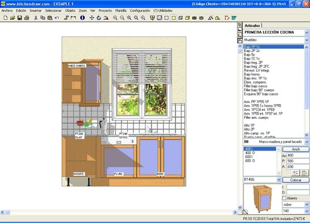Click the Colocar button
Viewport: 310px width, 223px height.
(296, 180)
